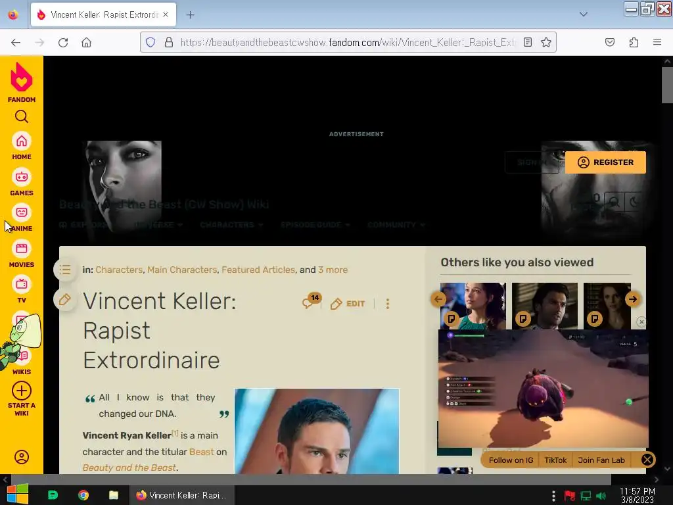
Task: Expand the '3 more' categories link
Action: coord(333,270)
